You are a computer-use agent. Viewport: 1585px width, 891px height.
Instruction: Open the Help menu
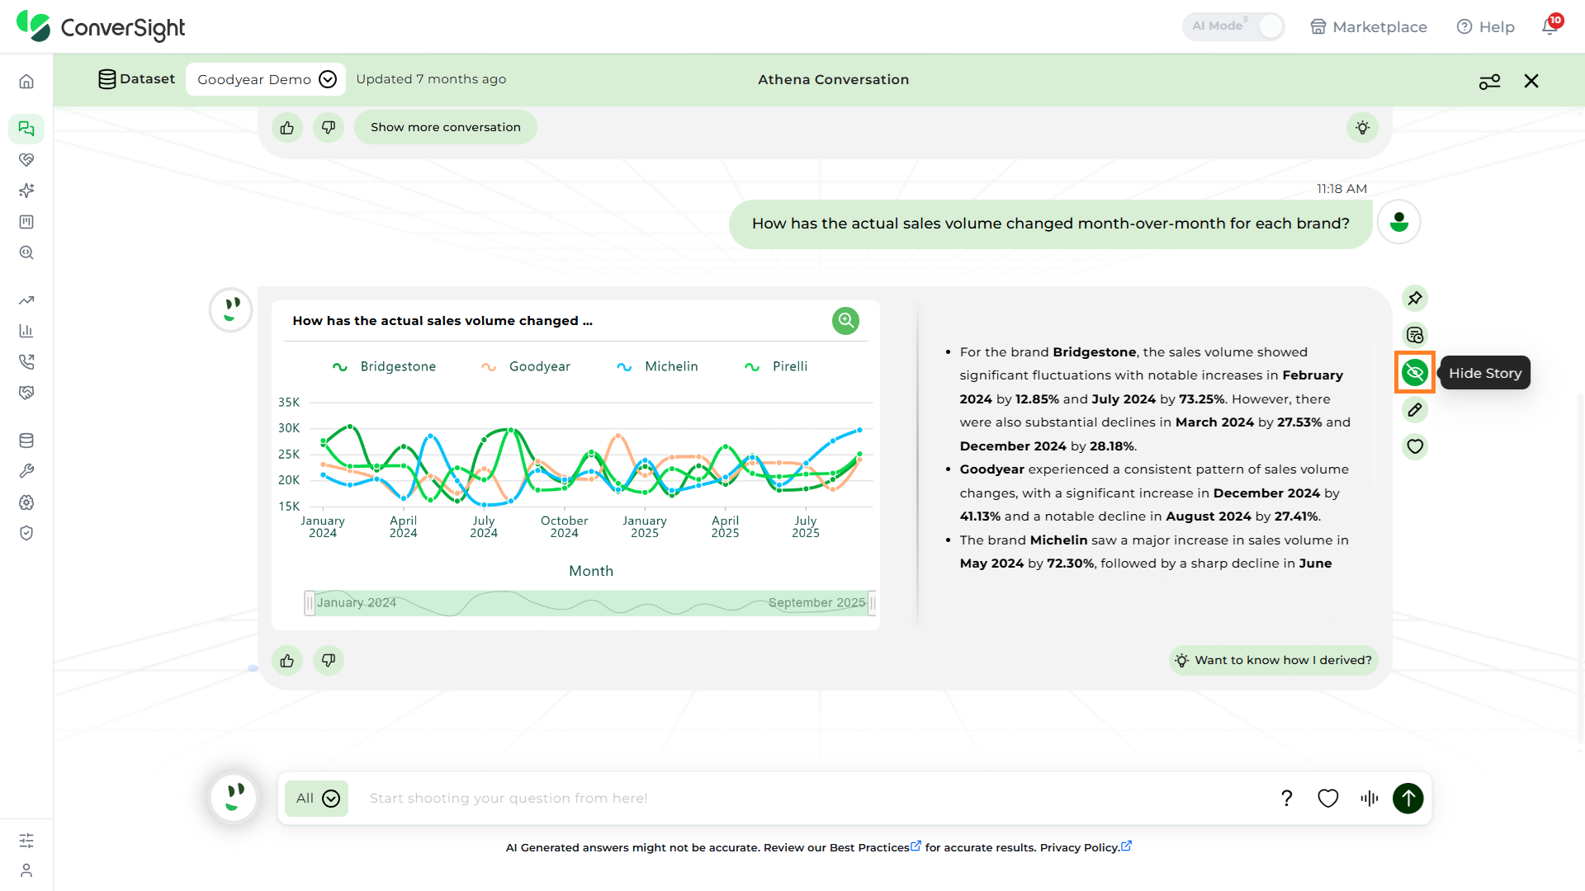pyautogui.click(x=1486, y=26)
